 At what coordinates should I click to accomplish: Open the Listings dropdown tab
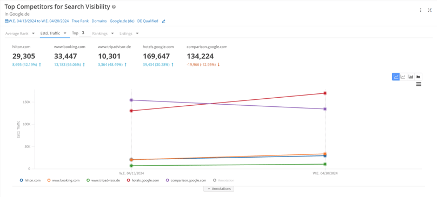[x=129, y=33]
